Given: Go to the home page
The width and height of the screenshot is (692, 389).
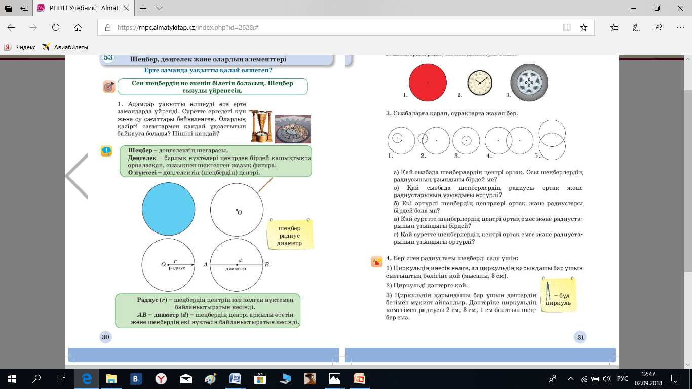Looking at the screenshot, I should point(78,28).
